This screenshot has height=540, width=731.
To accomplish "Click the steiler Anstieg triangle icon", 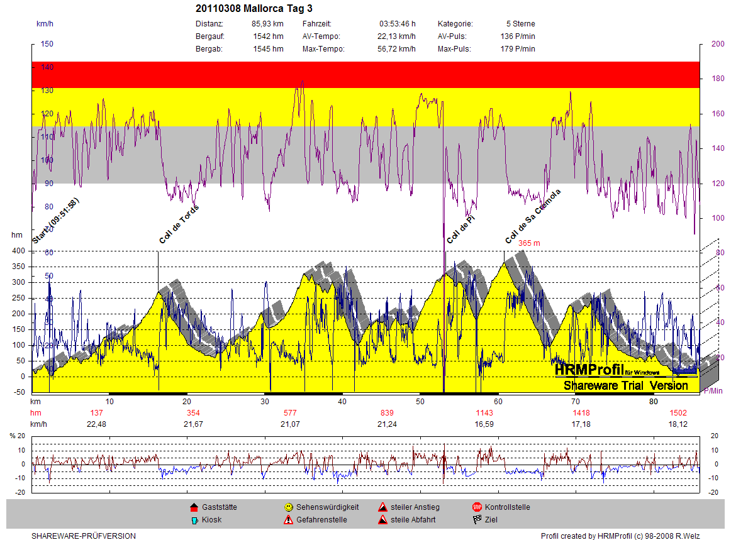I will click(x=382, y=507).
